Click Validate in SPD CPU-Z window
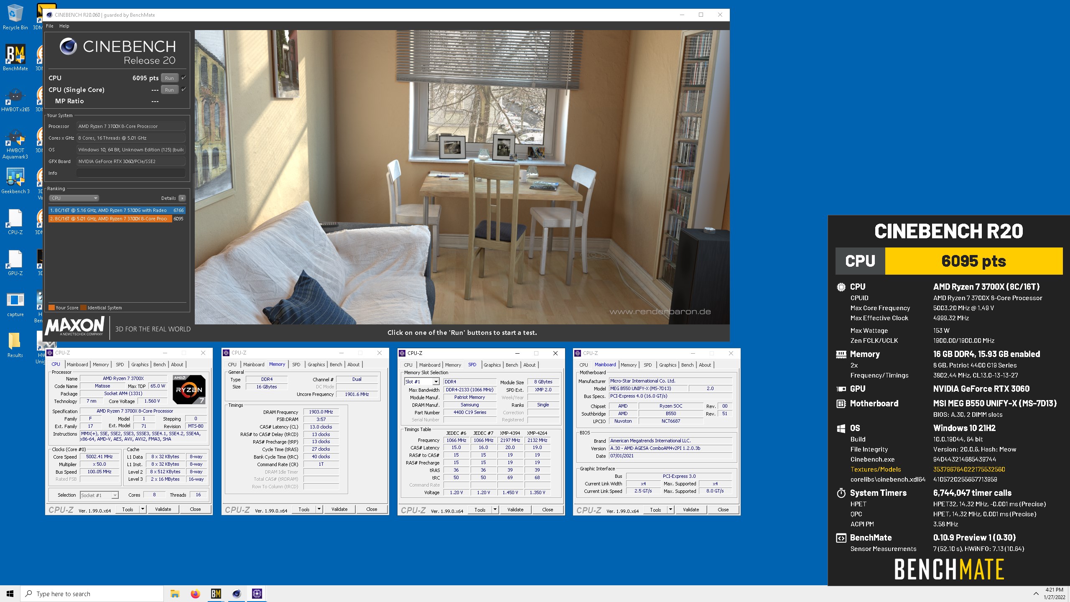 click(x=515, y=510)
